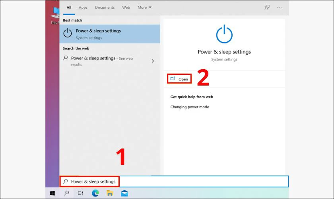Screen dimensions: 334x199
Task: Open Changing power mode help link
Action: pyautogui.click(x=190, y=107)
